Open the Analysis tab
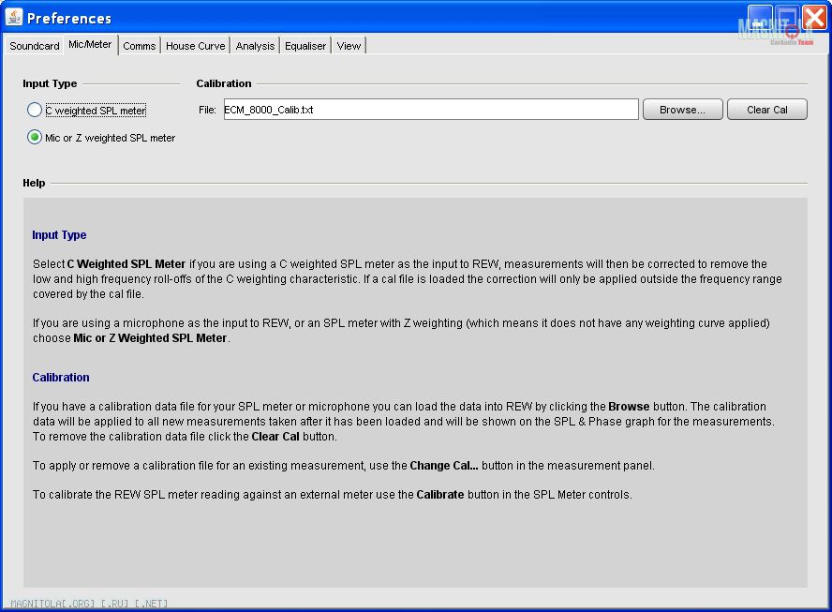 coord(255,46)
